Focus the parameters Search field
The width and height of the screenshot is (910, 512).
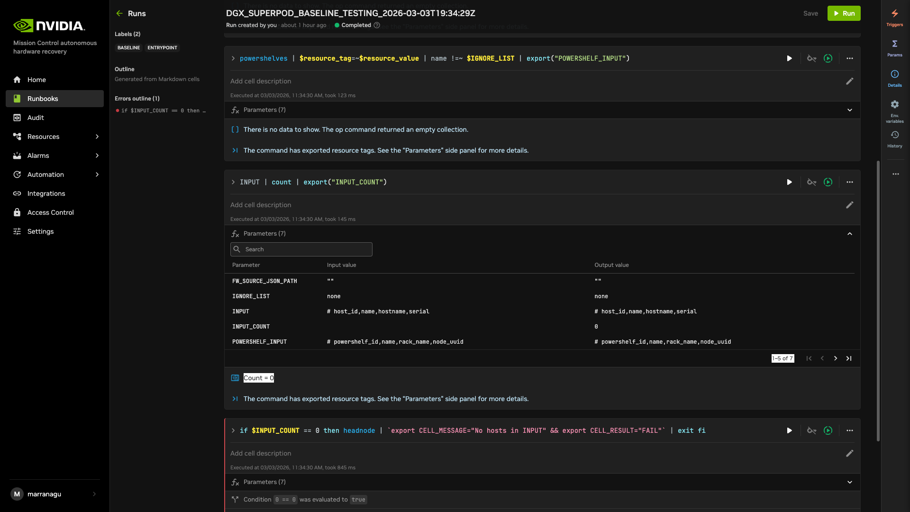[x=301, y=249]
